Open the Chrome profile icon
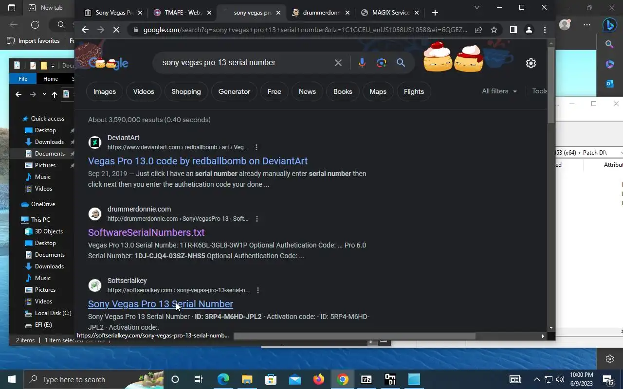The height and width of the screenshot is (389, 623). pos(529,30)
